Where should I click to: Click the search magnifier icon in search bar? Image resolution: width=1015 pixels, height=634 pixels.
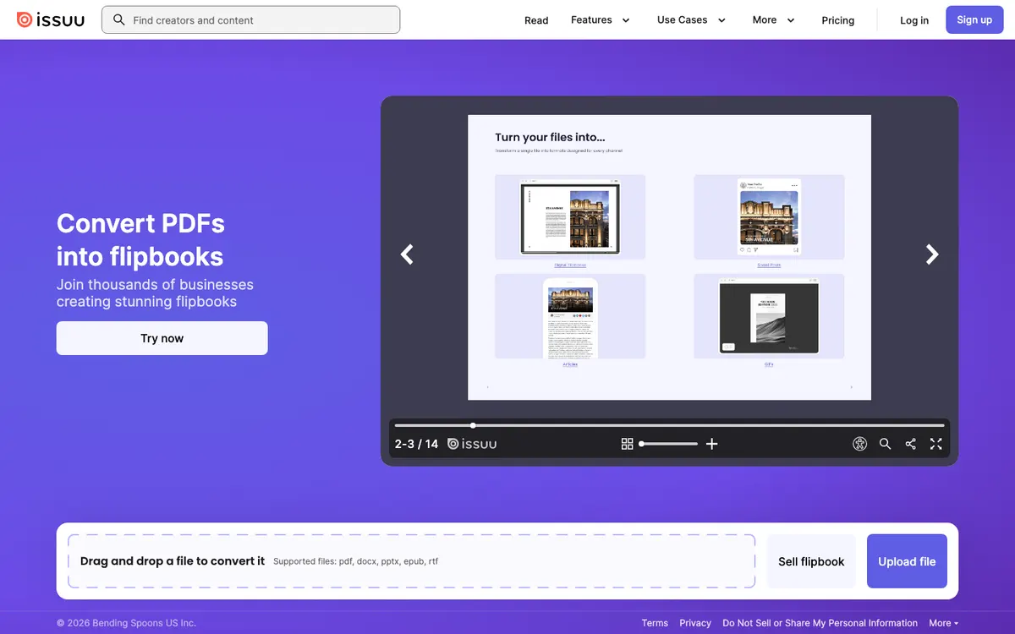coord(119,19)
